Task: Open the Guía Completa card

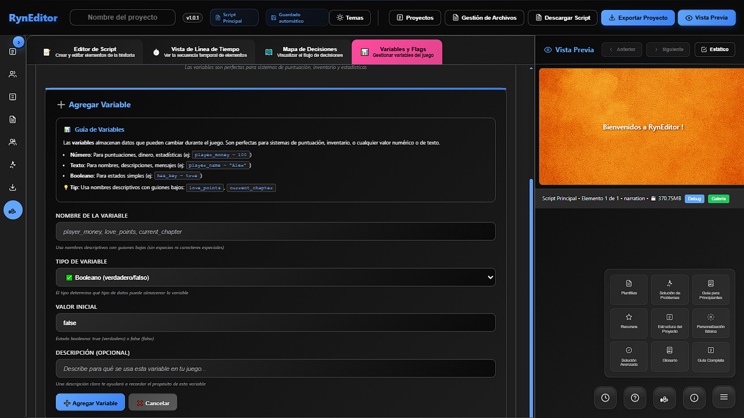Action: pyautogui.click(x=711, y=356)
